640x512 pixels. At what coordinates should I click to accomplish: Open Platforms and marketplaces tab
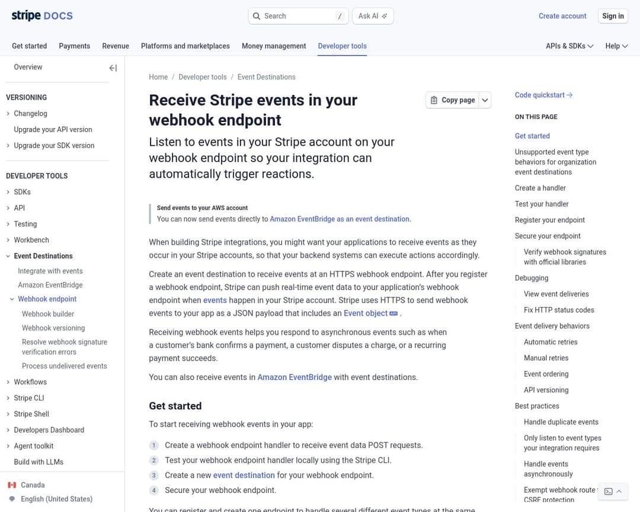point(185,46)
